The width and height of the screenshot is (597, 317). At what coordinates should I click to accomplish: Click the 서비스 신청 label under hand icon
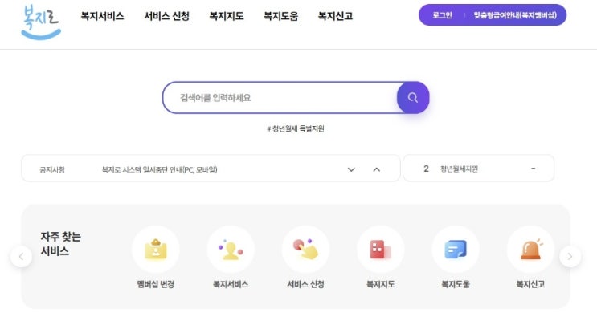tap(306, 284)
